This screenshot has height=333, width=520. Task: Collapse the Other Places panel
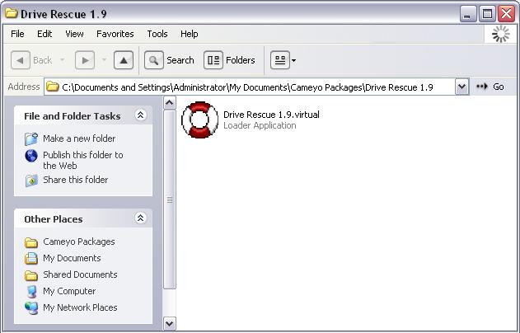(x=141, y=218)
